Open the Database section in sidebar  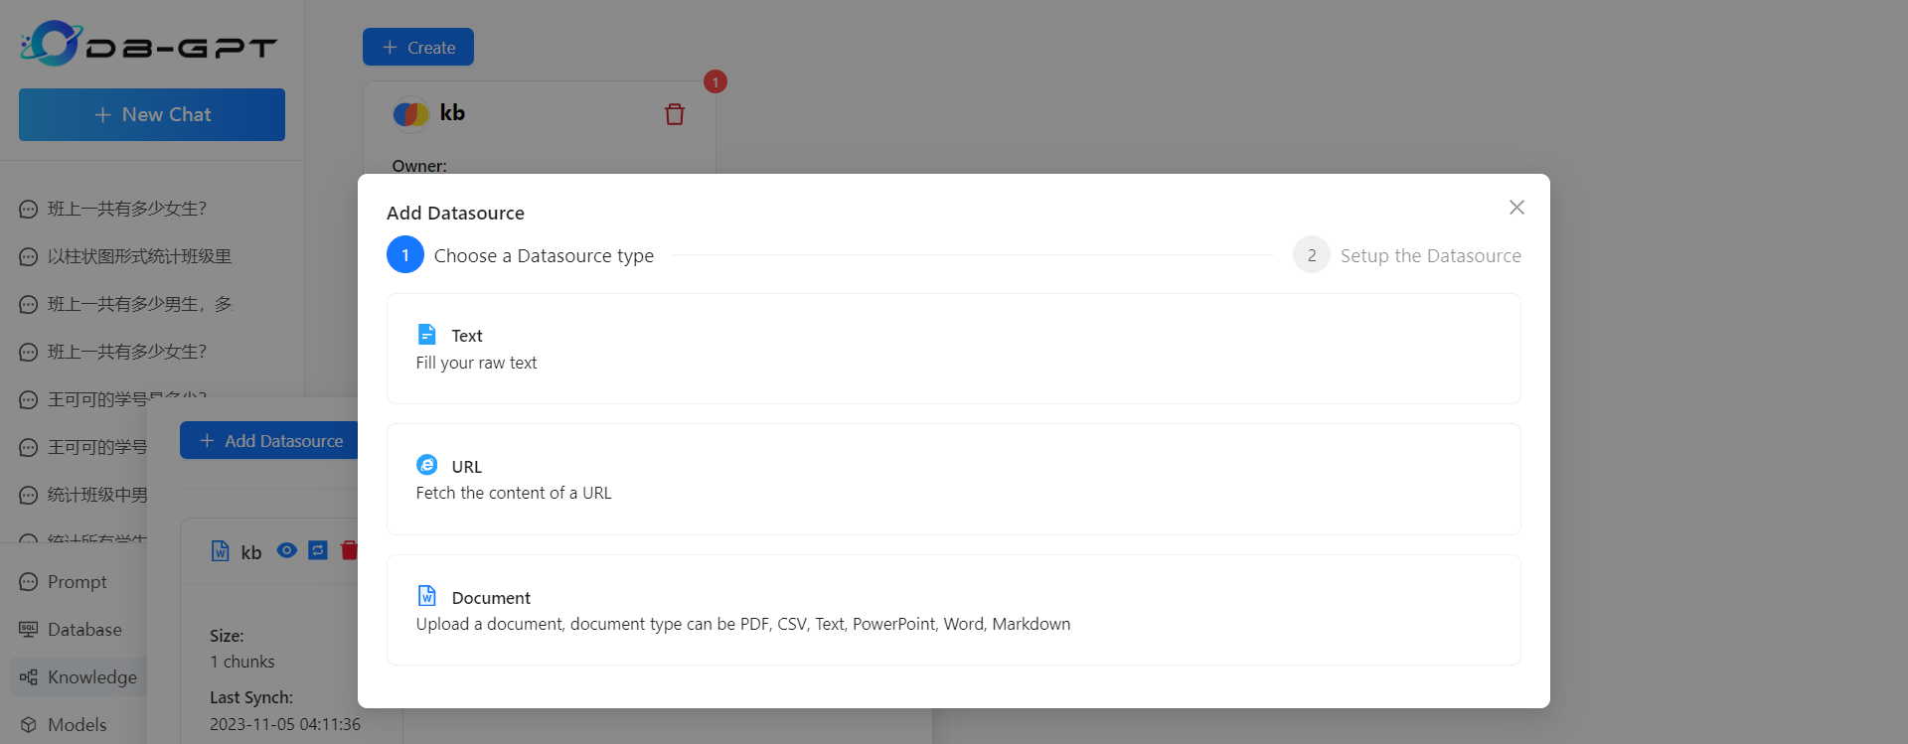83,630
